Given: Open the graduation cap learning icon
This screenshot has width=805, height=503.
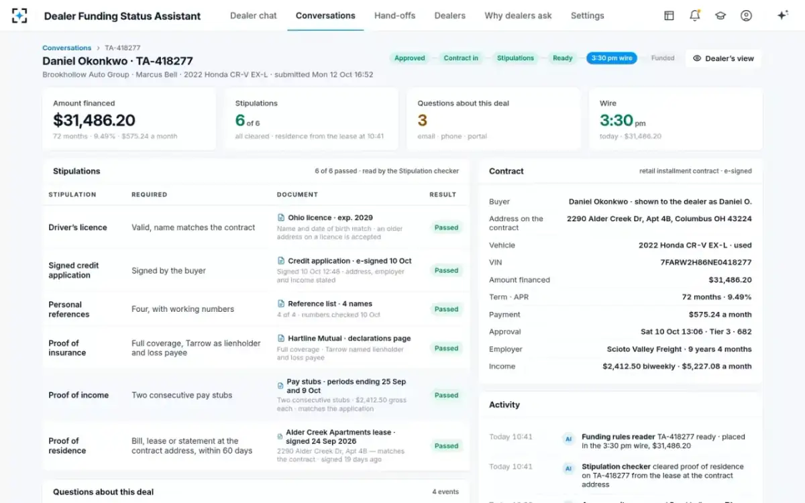Looking at the screenshot, I should pos(720,15).
